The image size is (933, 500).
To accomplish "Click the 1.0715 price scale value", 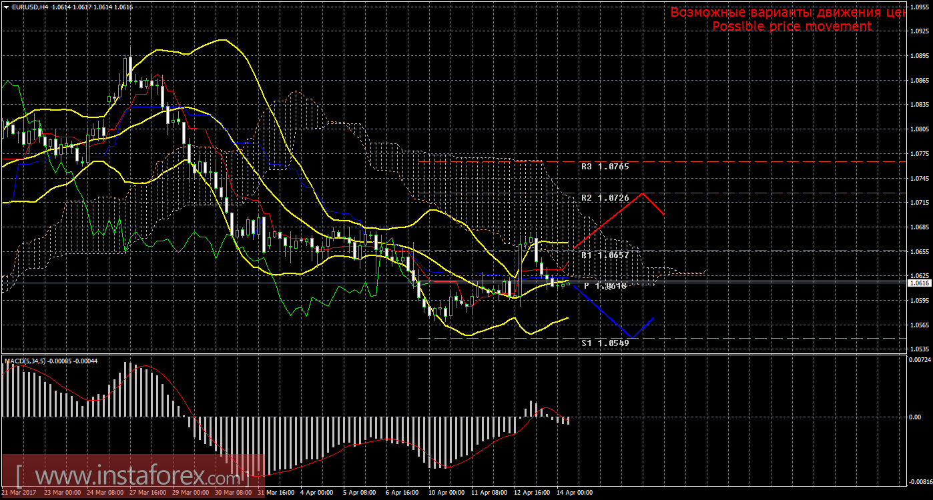I will tap(919, 202).
